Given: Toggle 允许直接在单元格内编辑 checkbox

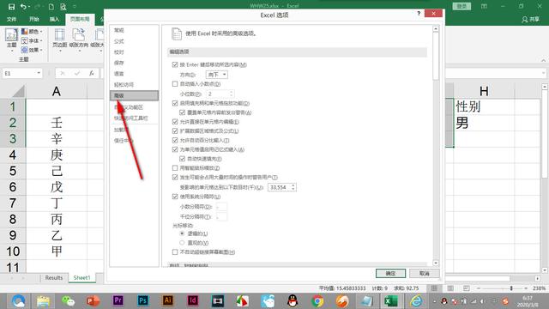Looking at the screenshot, I should point(175,122).
